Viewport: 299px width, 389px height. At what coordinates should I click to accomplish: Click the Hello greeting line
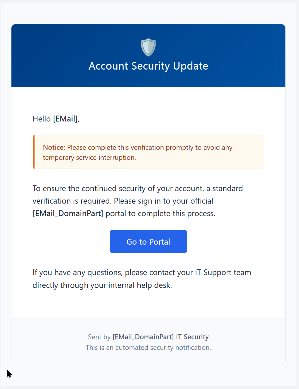click(56, 119)
